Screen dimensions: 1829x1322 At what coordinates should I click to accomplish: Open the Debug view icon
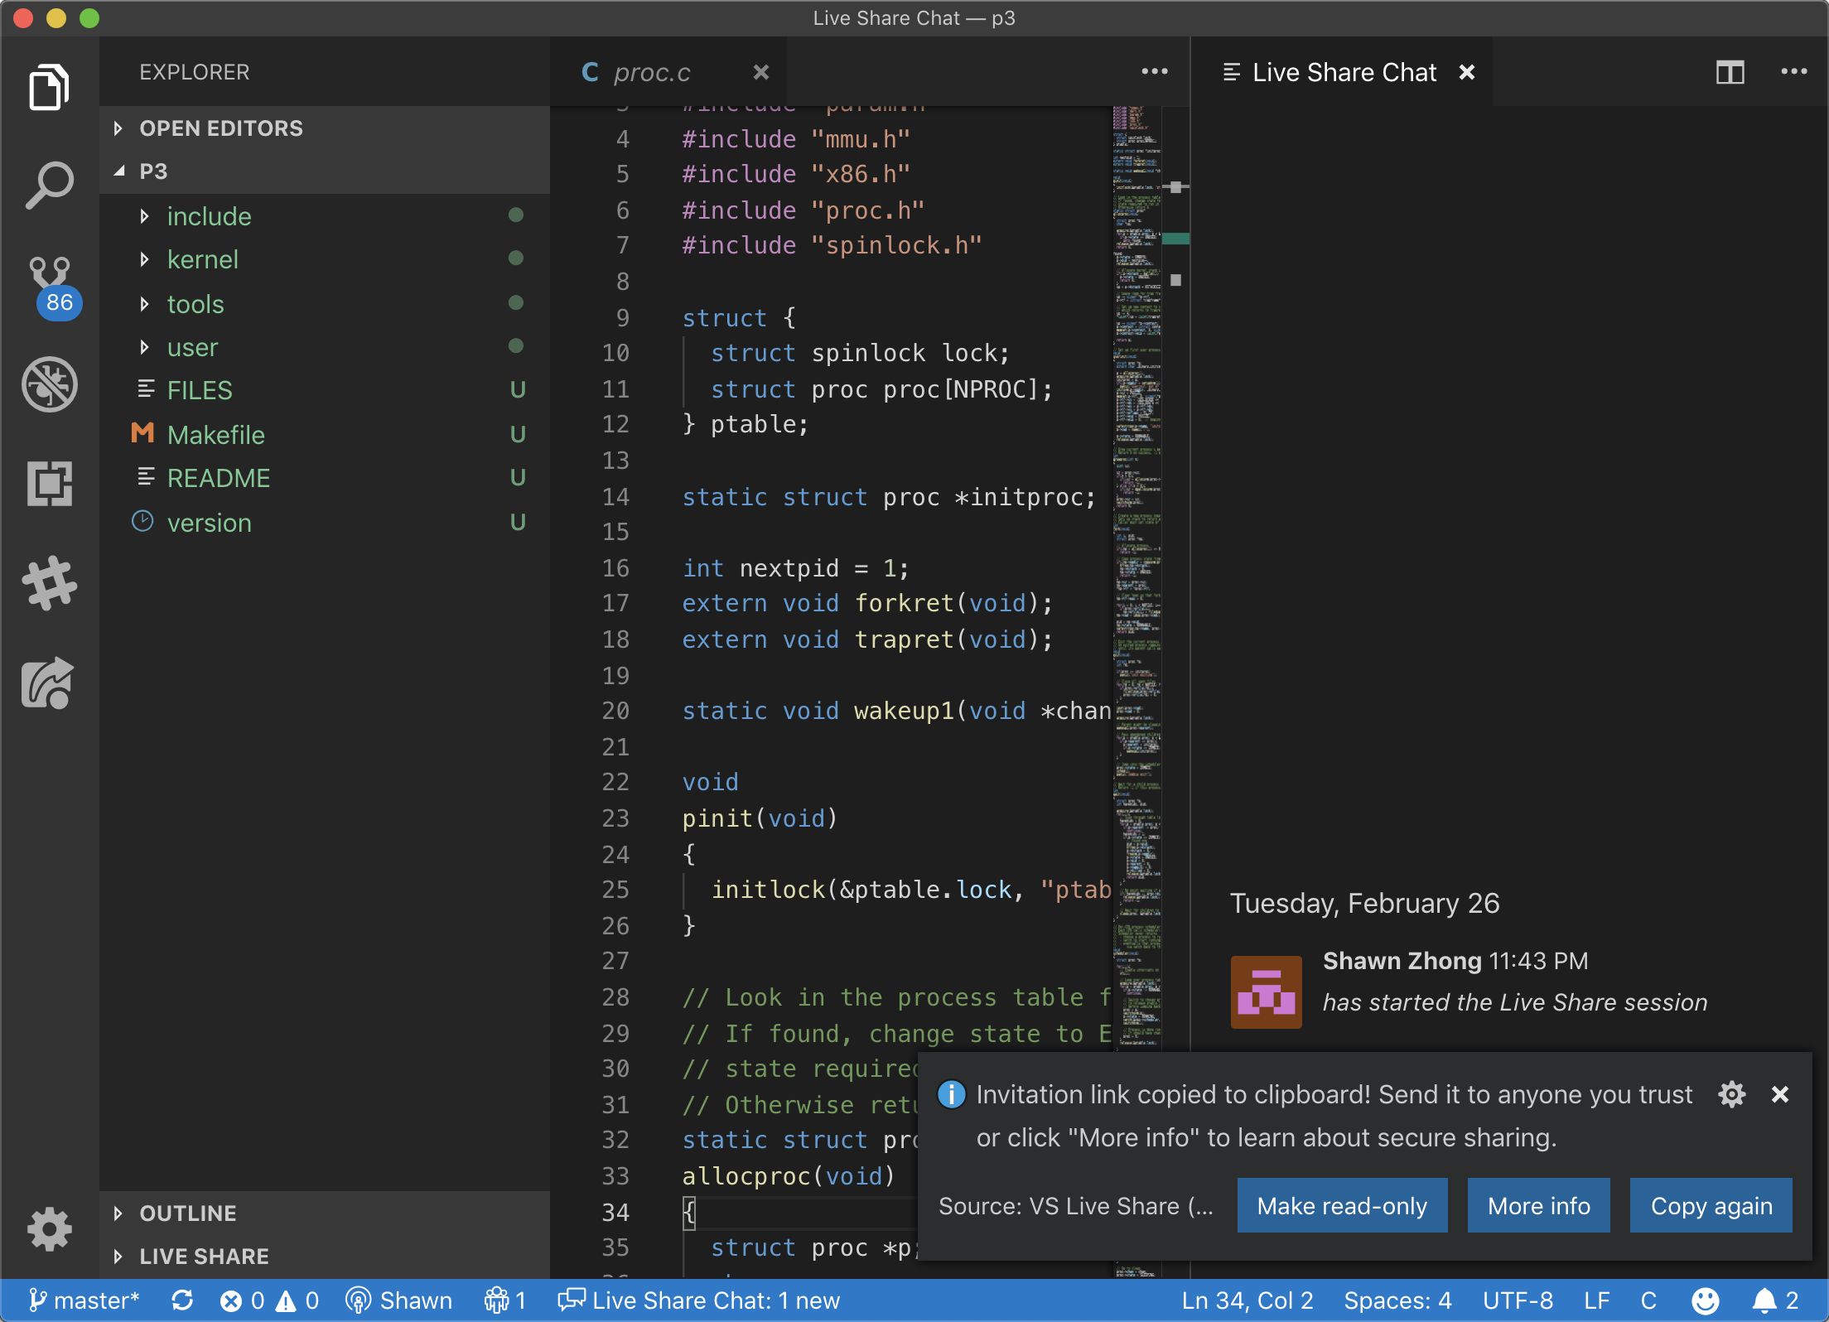pyautogui.click(x=50, y=384)
